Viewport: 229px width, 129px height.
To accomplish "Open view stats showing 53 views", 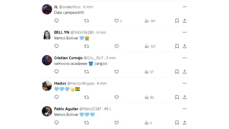I will [150, 97].
